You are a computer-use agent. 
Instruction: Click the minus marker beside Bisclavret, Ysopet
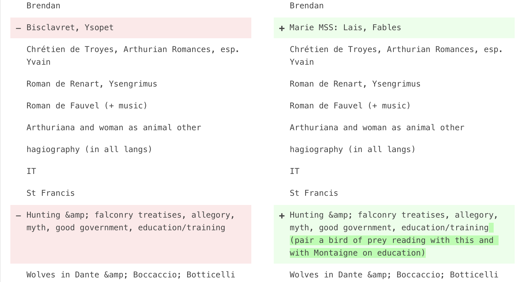(18, 28)
